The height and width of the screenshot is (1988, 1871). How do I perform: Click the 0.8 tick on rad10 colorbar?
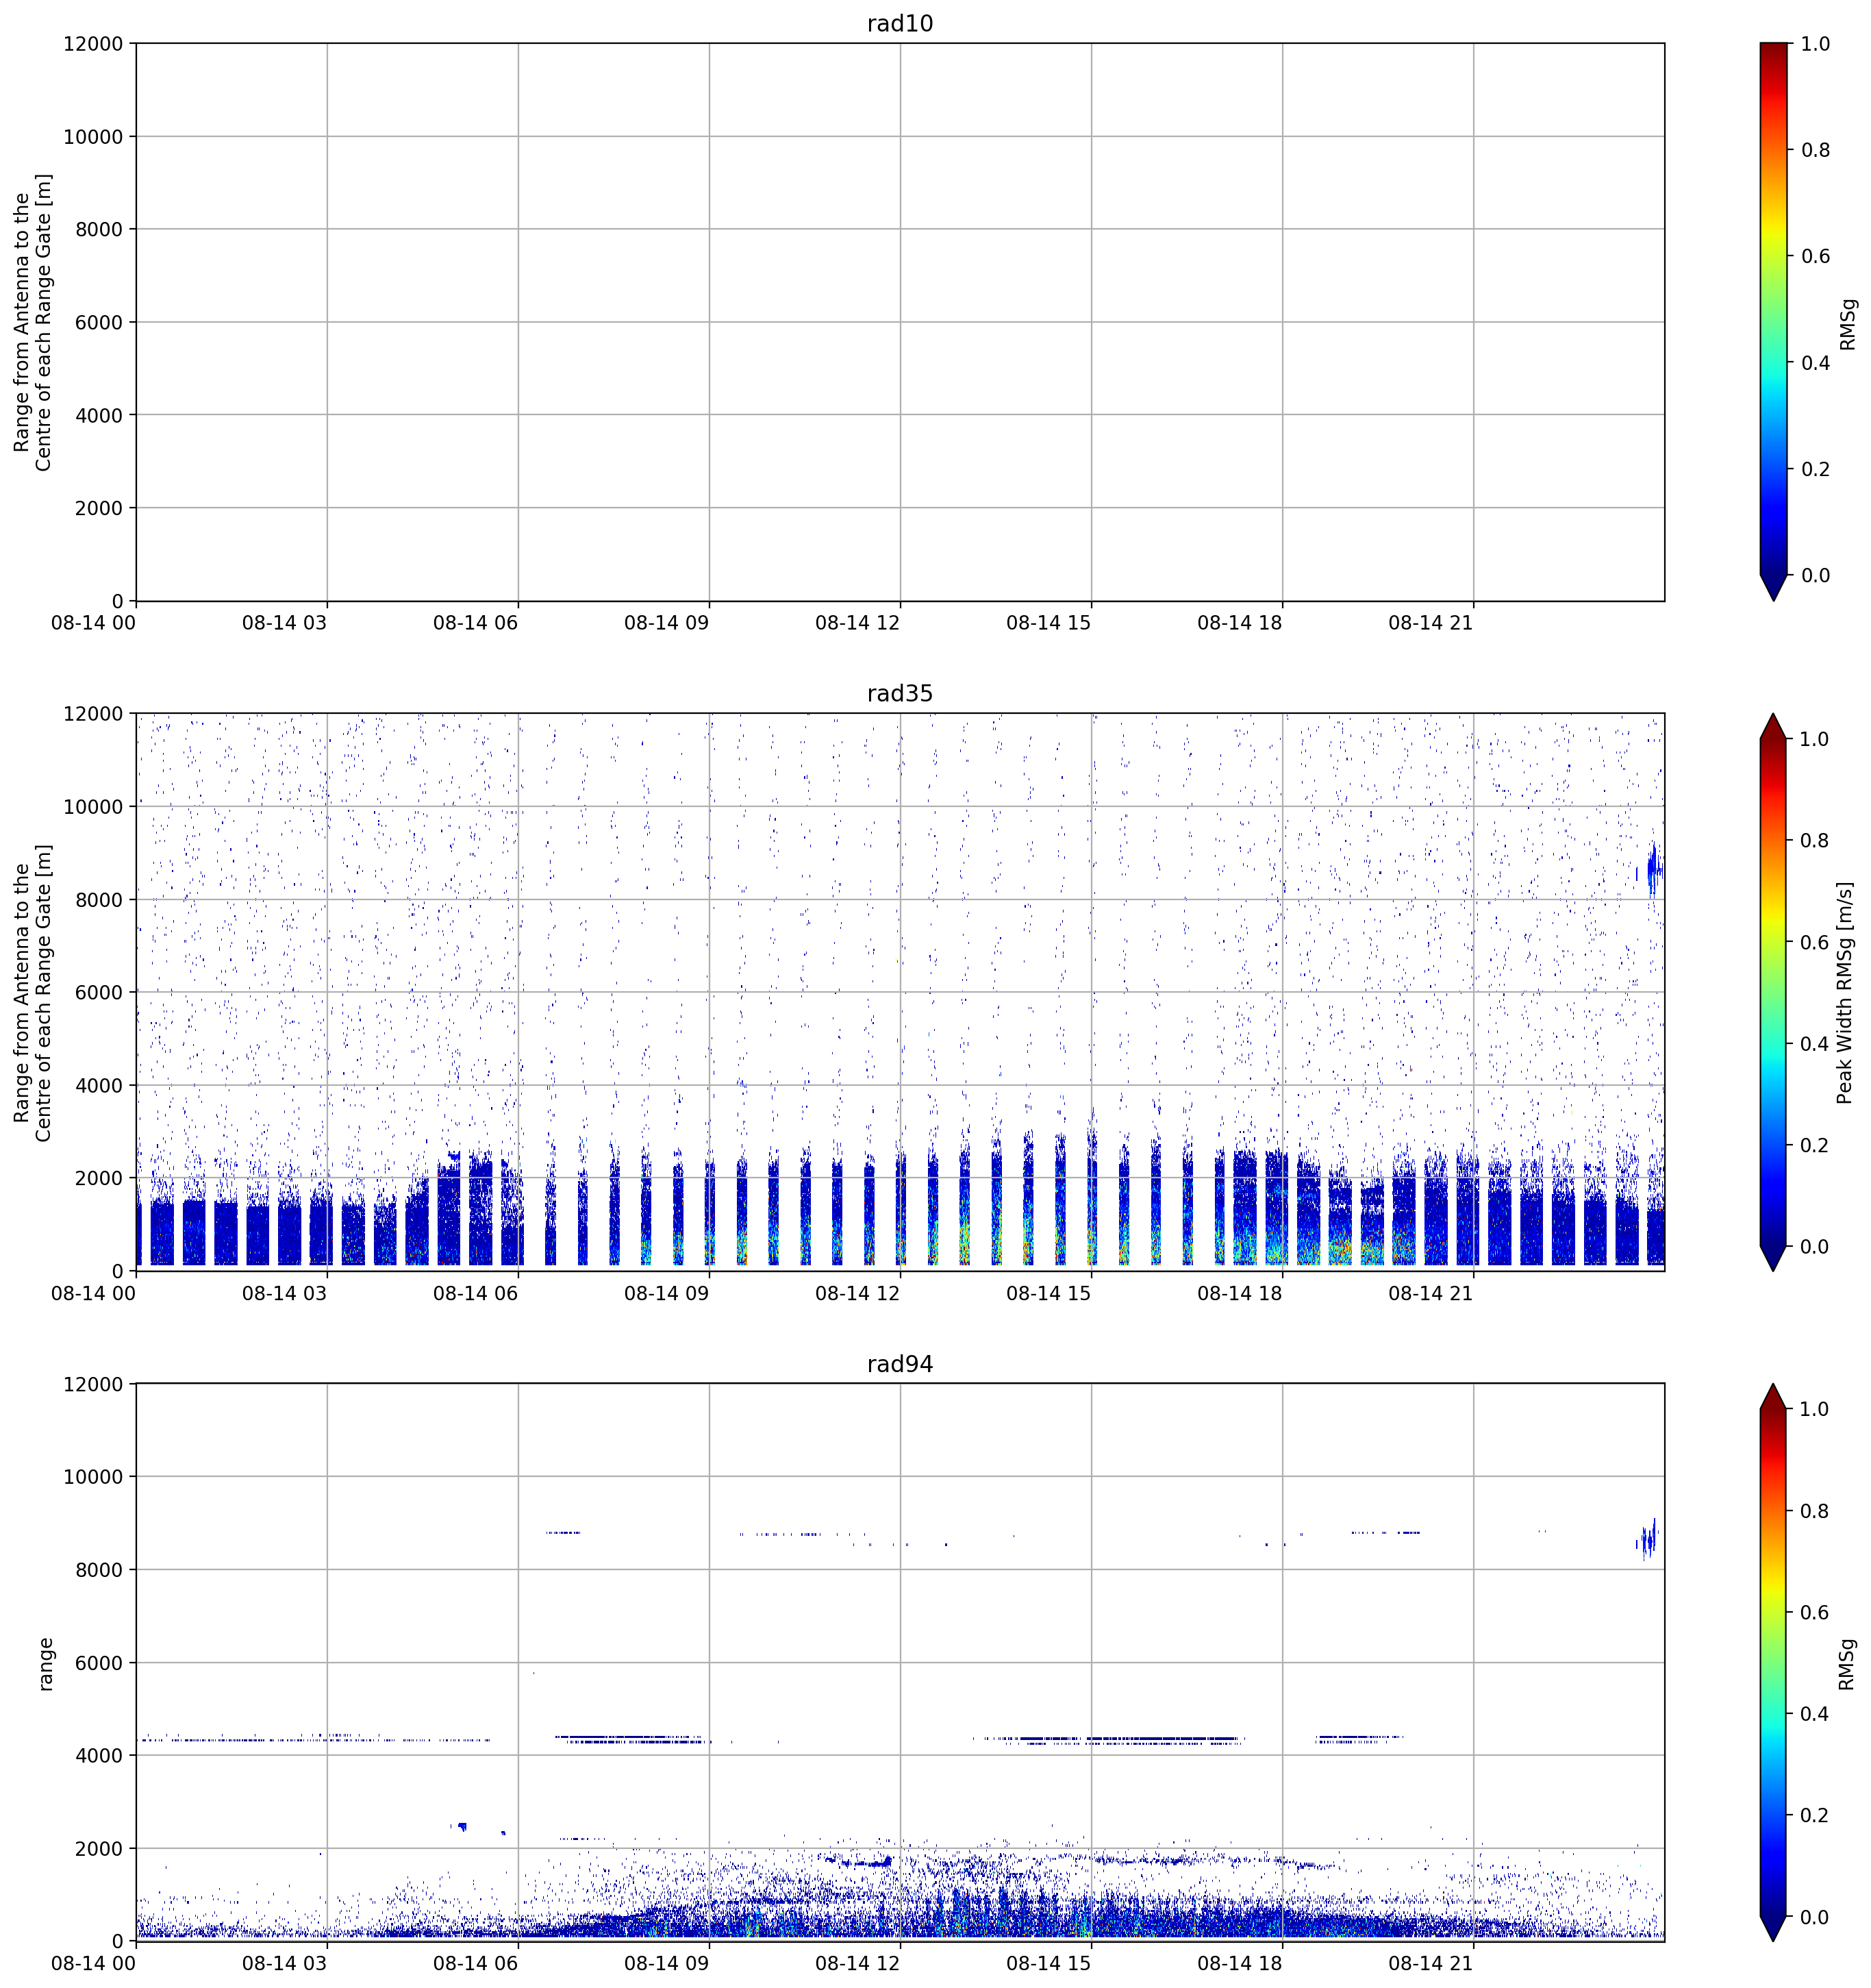click(1815, 150)
